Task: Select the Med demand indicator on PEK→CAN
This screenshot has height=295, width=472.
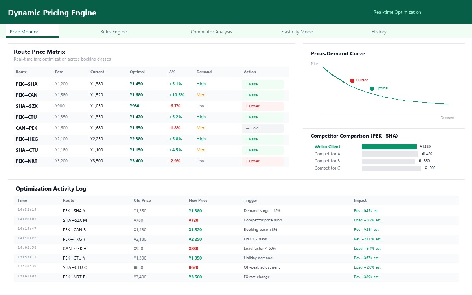Action: 201,95
